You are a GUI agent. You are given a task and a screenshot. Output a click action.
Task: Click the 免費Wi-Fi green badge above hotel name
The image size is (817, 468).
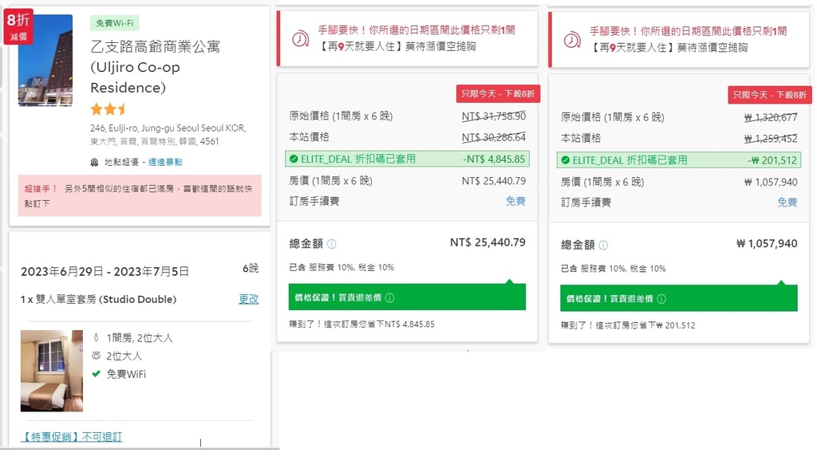pos(114,23)
